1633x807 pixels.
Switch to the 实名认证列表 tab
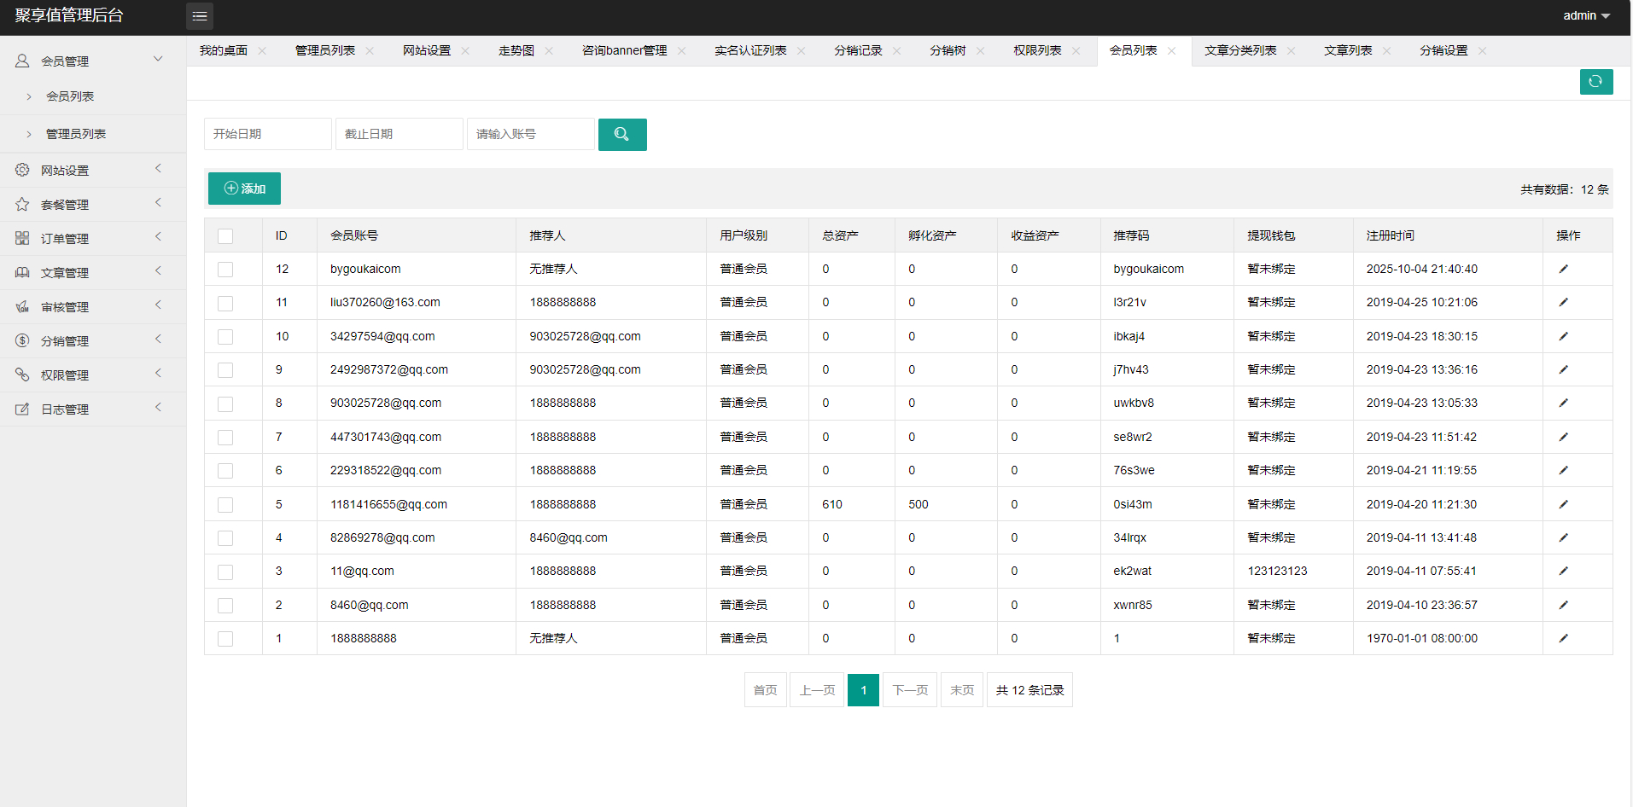pos(750,51)
